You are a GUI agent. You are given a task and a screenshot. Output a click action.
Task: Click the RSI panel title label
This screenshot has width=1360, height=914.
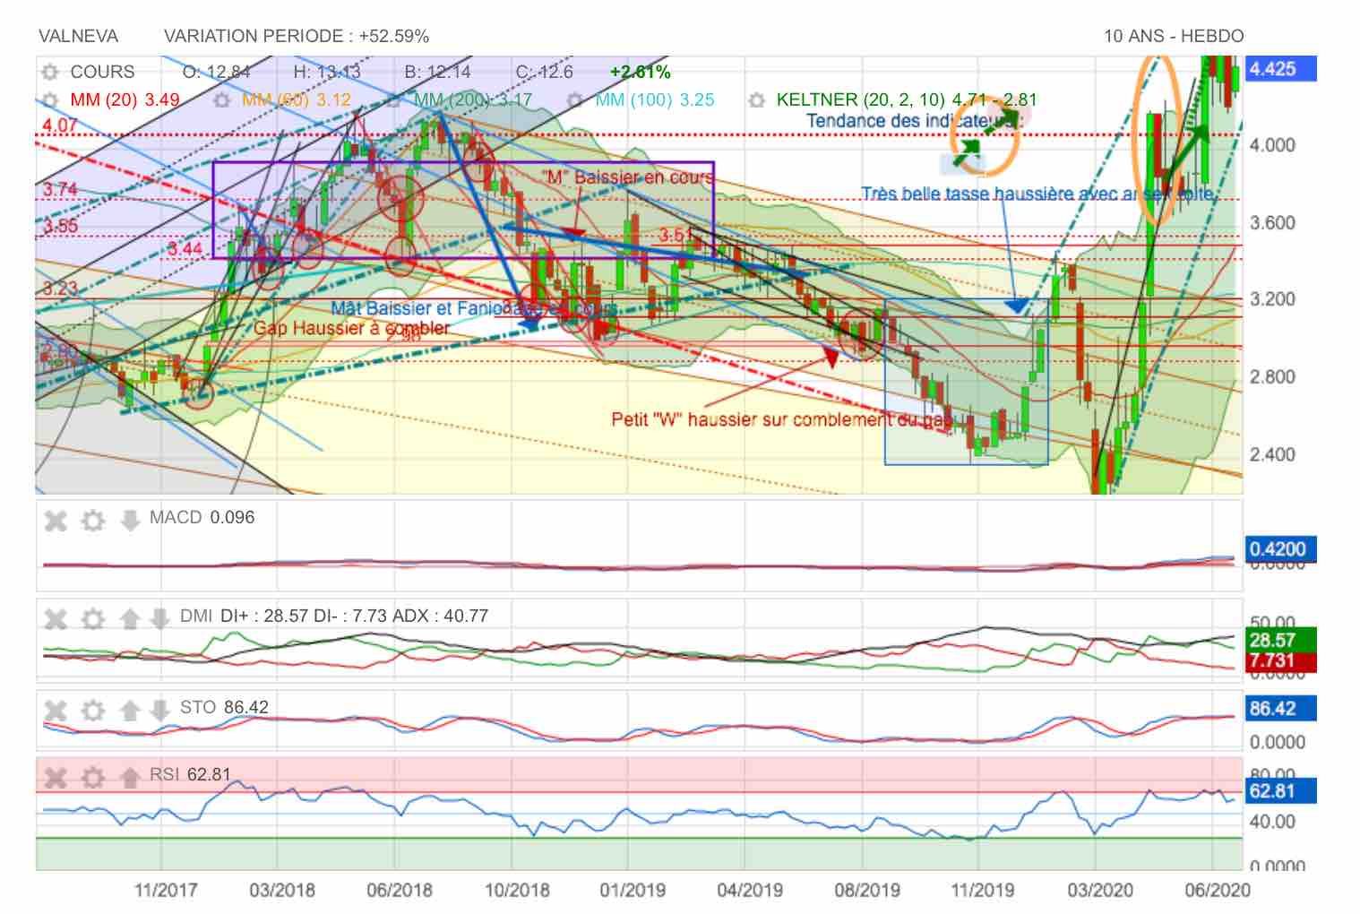tap(190, 773)
